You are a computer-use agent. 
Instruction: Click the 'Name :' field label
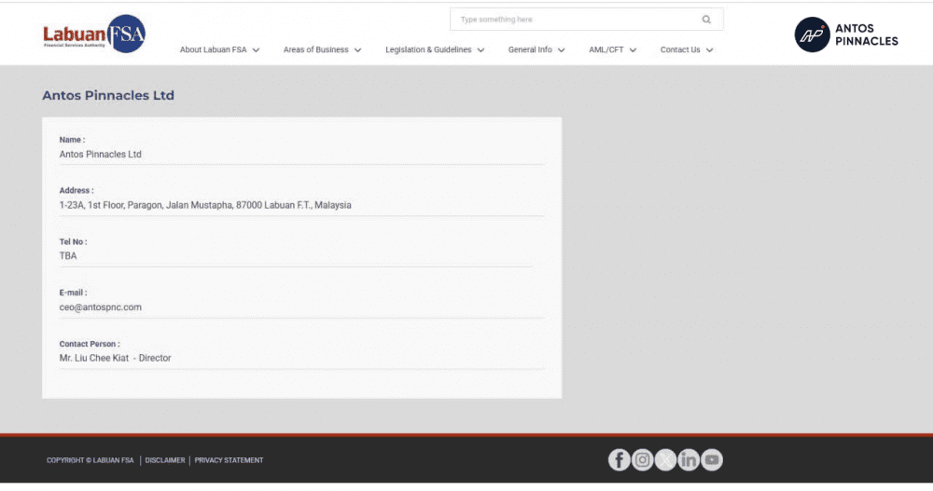coord(72,140)
